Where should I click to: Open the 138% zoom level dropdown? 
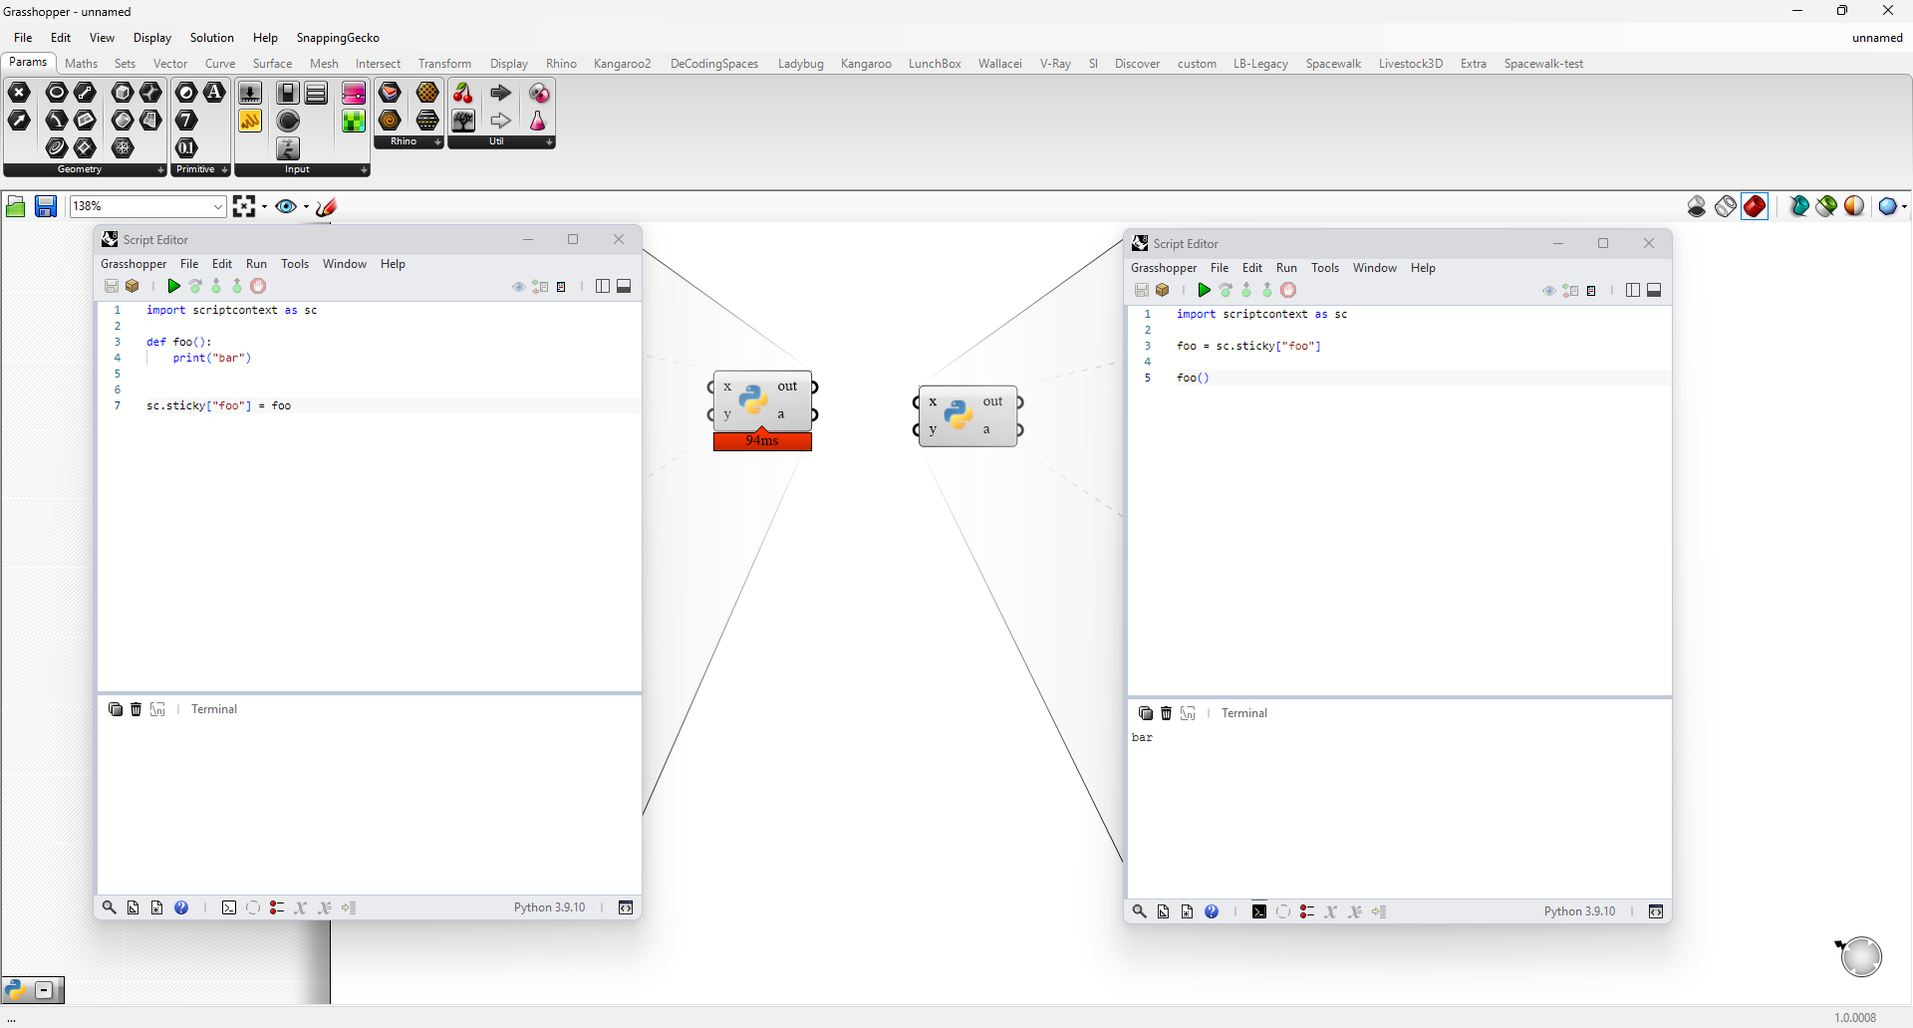pyautogui.click(x=218, y=206)
